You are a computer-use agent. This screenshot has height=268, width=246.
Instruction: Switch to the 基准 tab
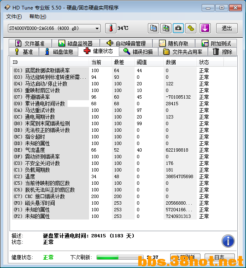pyautogui.click(x=24, y=52)
